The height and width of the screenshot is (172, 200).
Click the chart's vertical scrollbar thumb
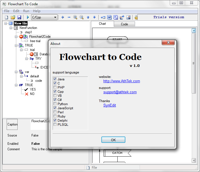[194, 63]
